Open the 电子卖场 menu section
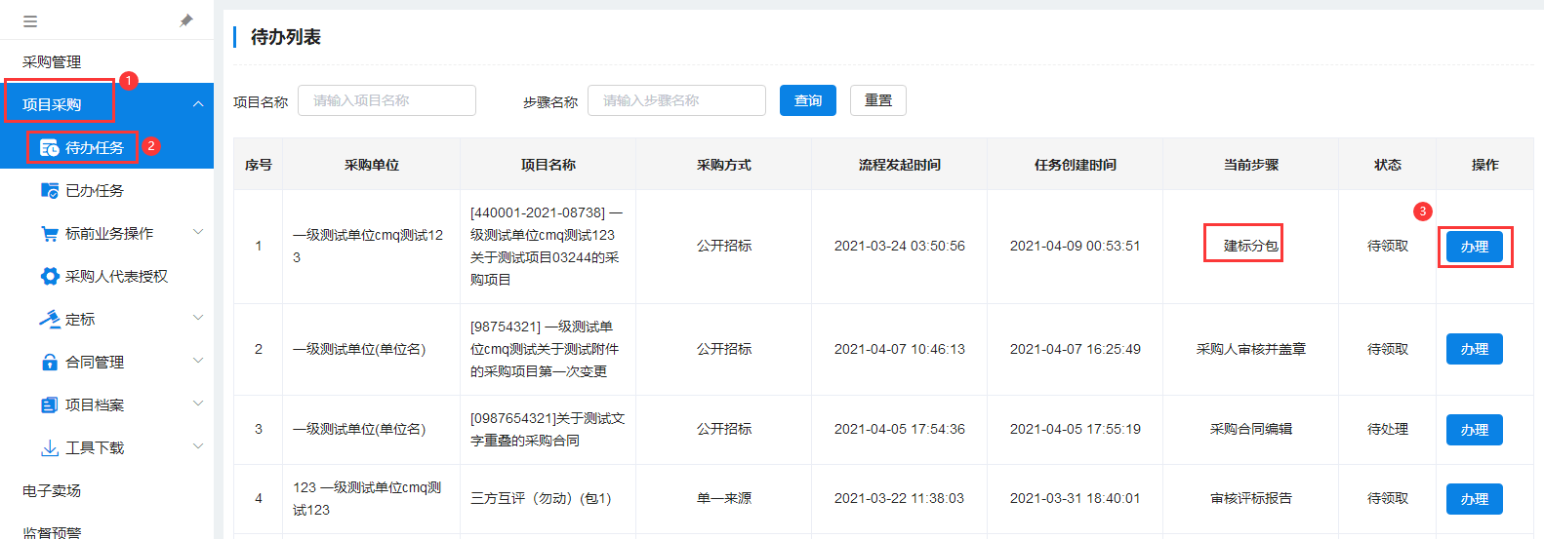 click(x=52, y=490)
